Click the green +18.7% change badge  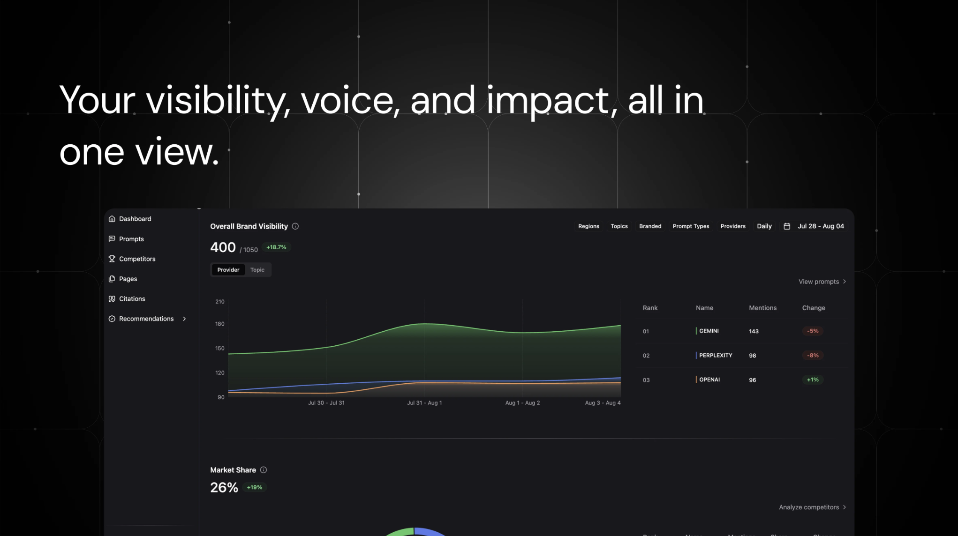[276, 247]
